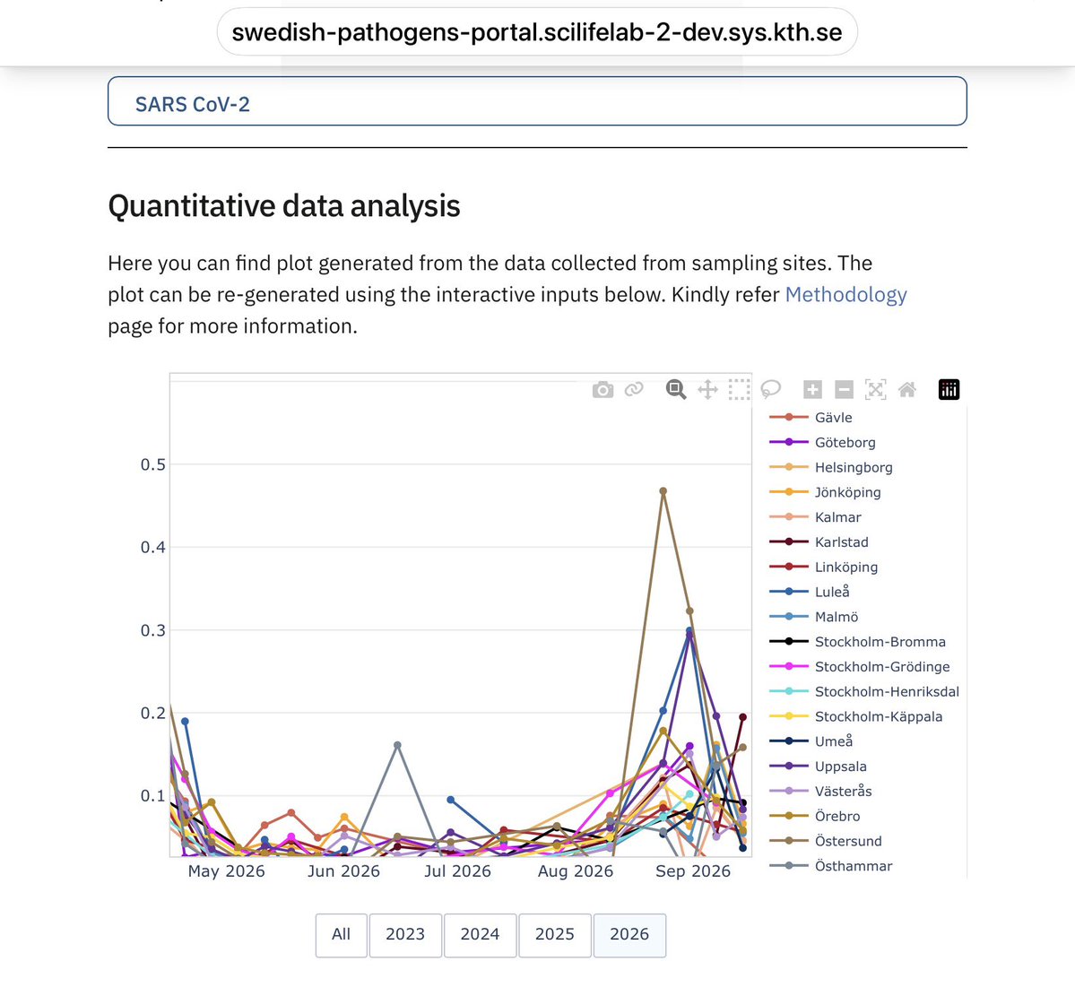1075x996 pixels.
Task: Open the Plotly logo icon
Action: [949, 389]
